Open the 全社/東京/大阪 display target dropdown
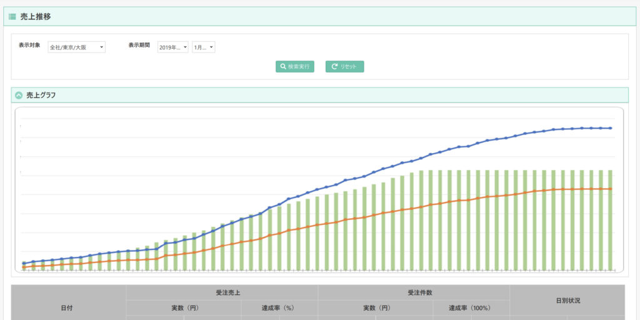This screenshot has width=640, height=320. point(76,47)
